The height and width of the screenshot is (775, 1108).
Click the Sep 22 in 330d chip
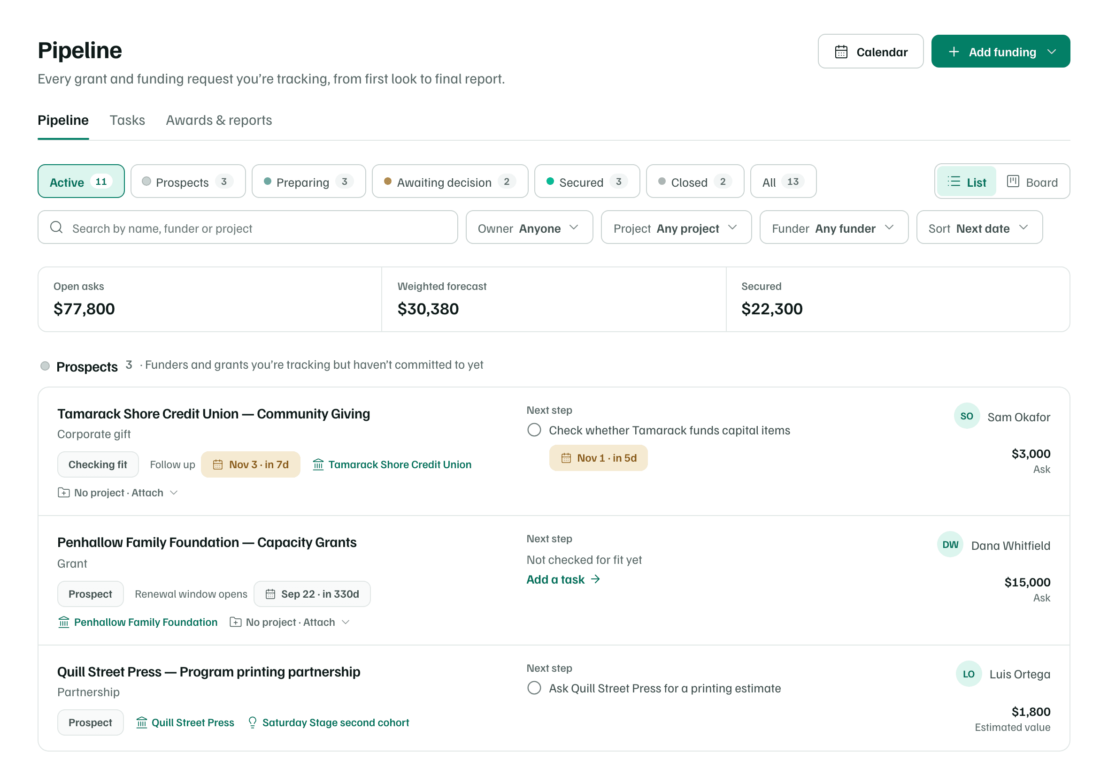312,593
